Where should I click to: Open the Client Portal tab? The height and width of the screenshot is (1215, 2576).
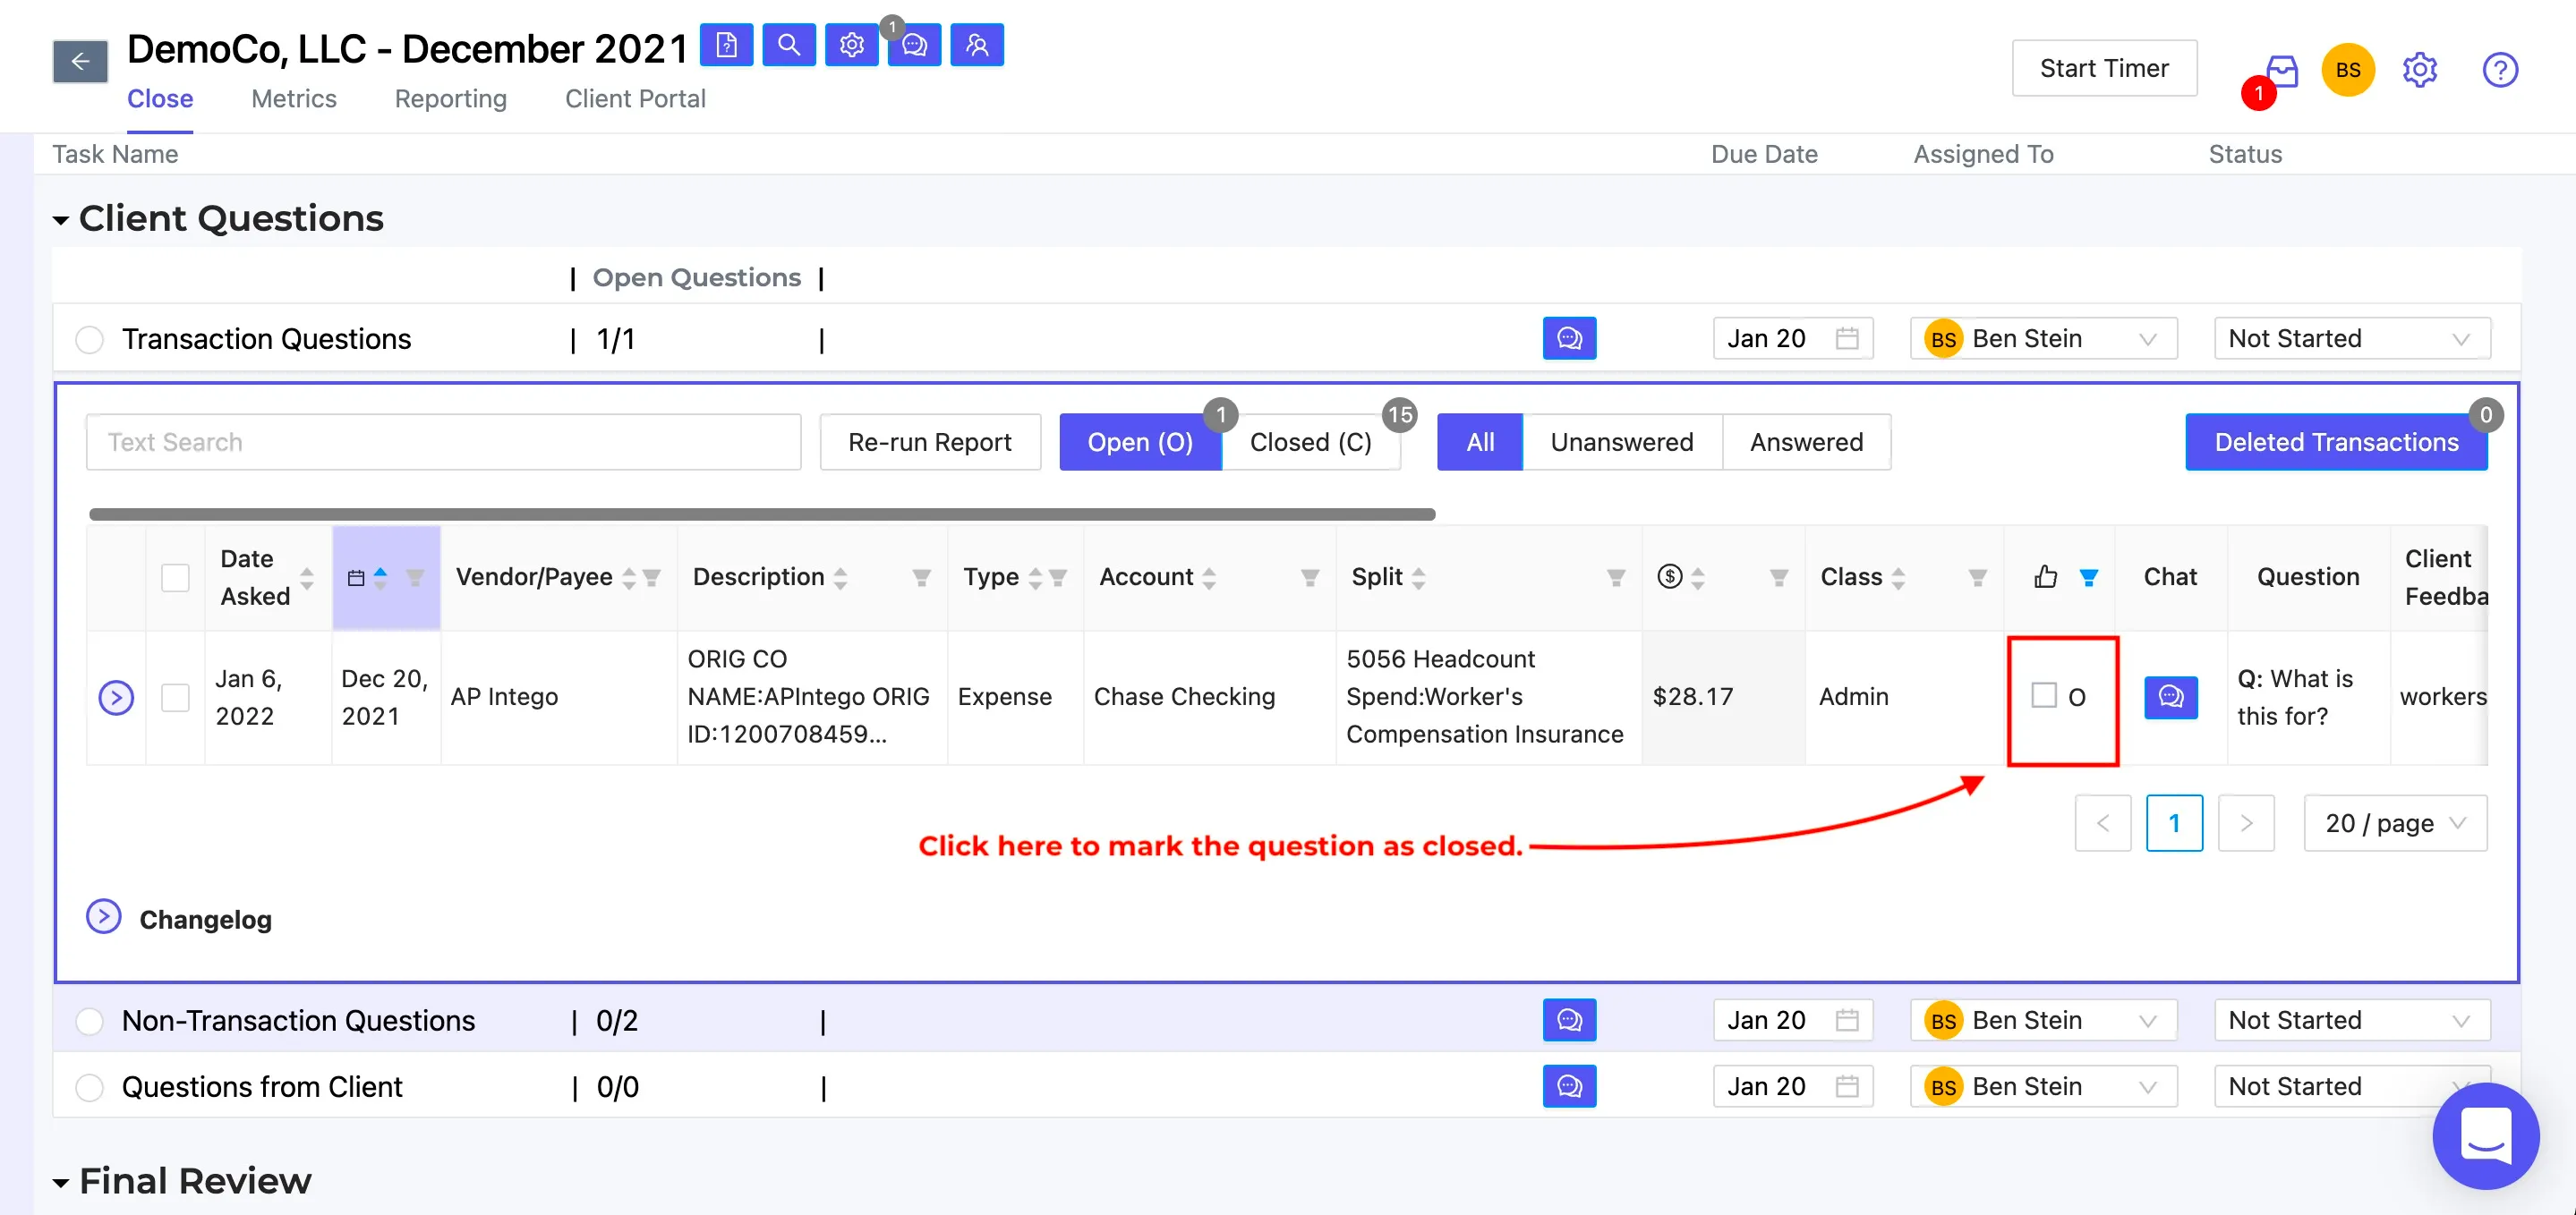click(x=635, y=99)
